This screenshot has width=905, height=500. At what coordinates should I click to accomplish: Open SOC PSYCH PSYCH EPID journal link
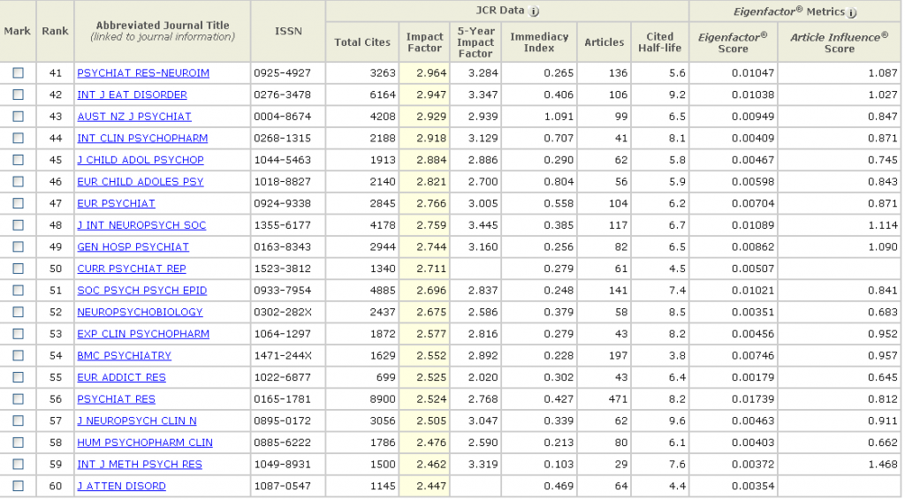pos(142,291)
